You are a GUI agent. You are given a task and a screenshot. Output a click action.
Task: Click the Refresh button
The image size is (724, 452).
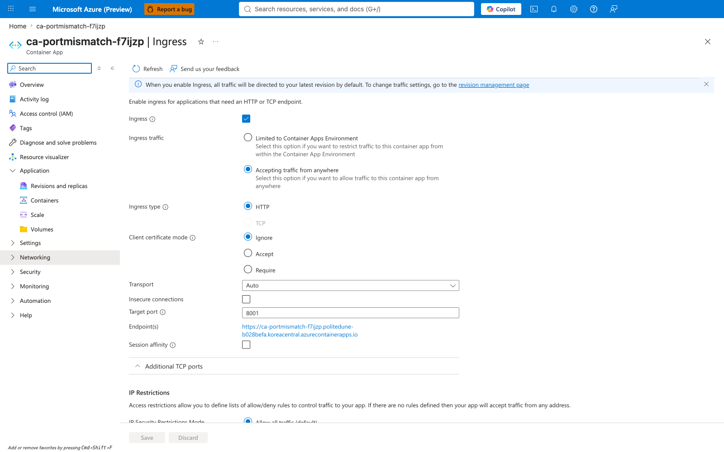[148, 69]
